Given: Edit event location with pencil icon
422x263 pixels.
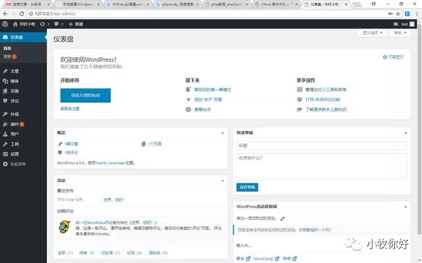Looking at the screenshot, I should (282, 219).
